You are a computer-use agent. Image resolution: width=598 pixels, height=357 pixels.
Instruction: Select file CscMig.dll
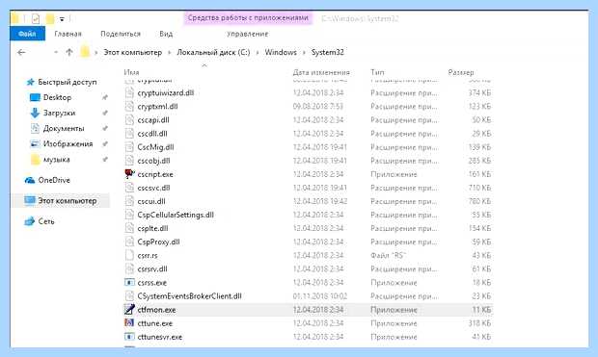pyautogui.click(x=155, y=147)
